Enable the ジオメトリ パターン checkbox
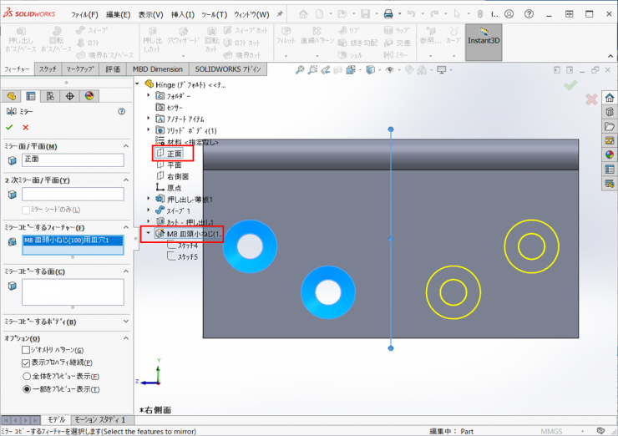618x436 pixels. (x=26, y=350)
